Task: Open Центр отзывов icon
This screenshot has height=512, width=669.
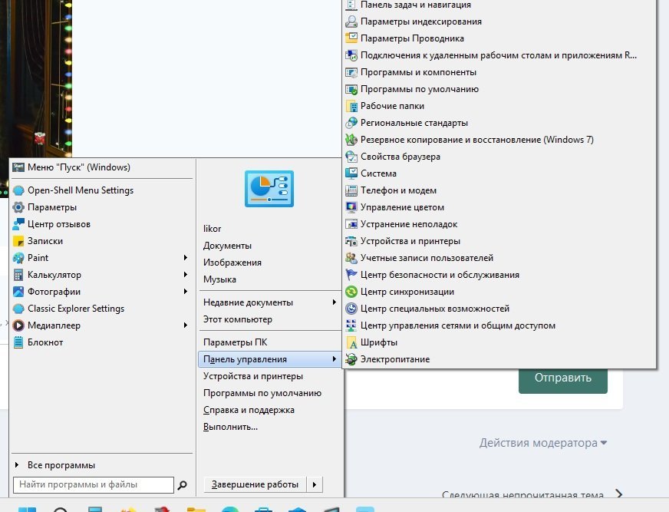Action: (18, 224)
